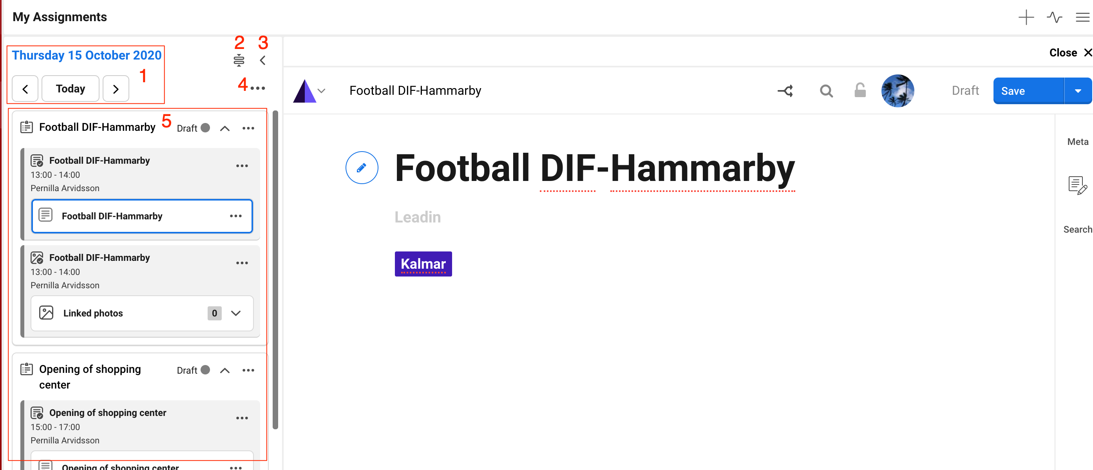This screenshot has width=1093, height=470.
Task: Click the plus icon to add new
Action: point(1026,17)
